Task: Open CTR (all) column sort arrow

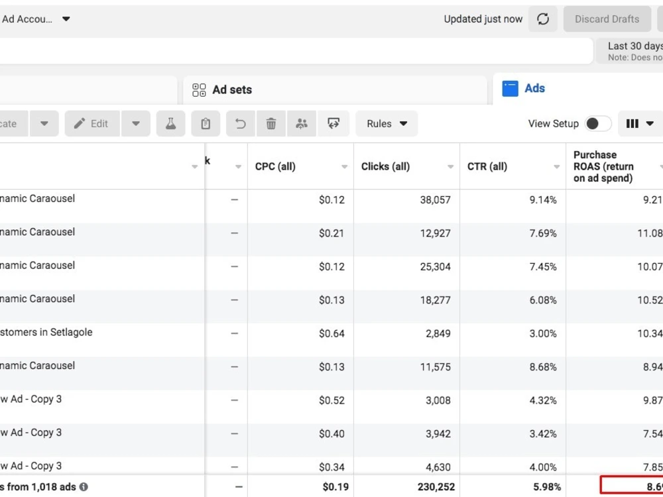Action: tap(557, 167)
